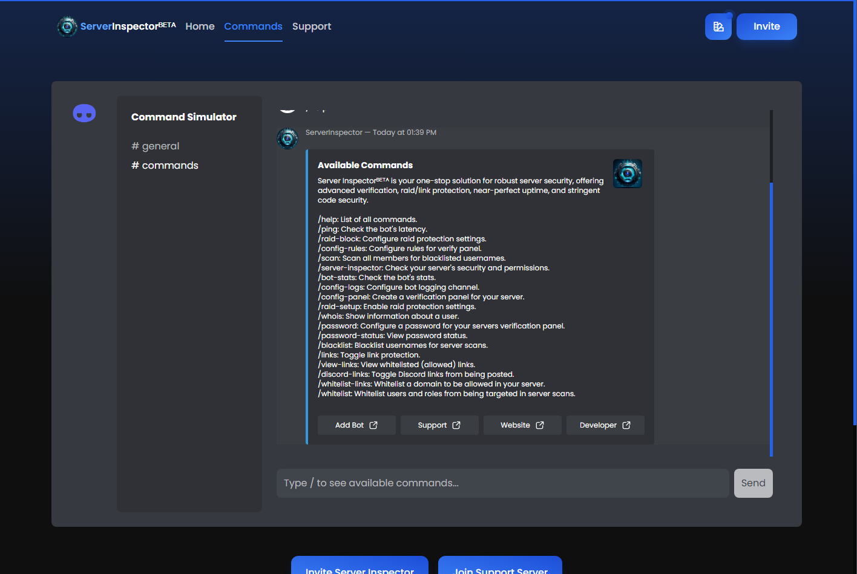Open the # commands channel
857x574 pixels.
coord(165,165)
